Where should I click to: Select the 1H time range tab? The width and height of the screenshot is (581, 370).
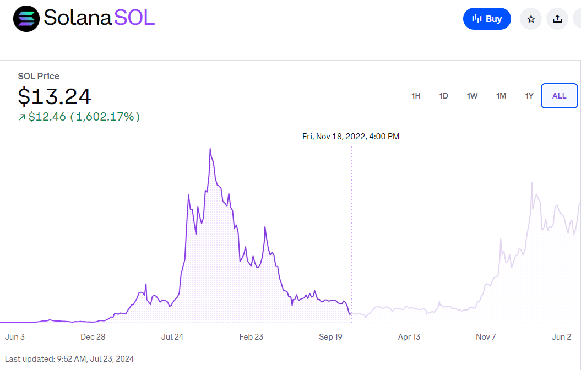[x=416, y=96]
